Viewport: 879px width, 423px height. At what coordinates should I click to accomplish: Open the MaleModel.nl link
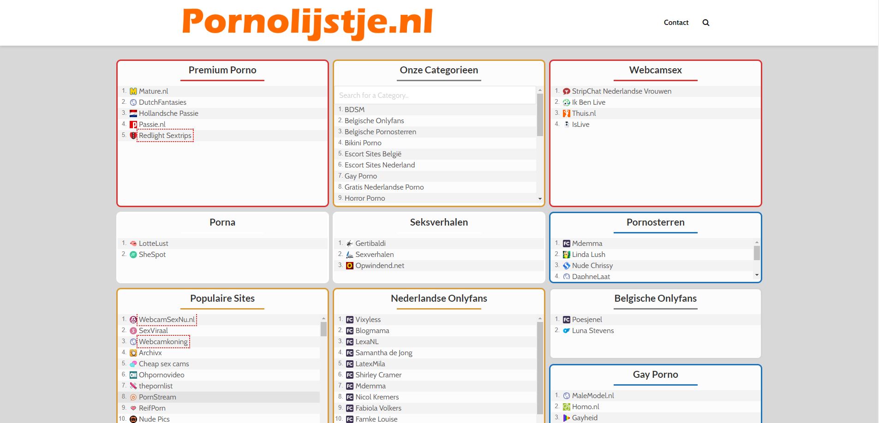593,396
